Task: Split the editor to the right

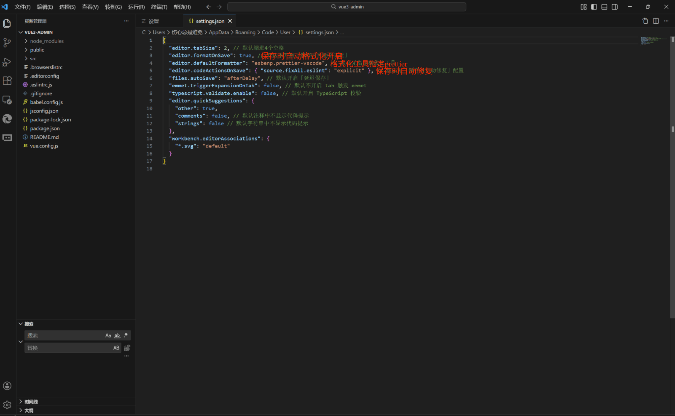Action: click(656, 21)
